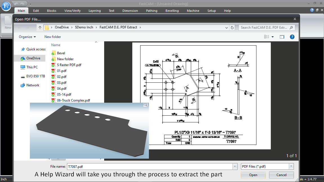Open the Setup ribbon tab
324x182 pixels.
click(212, 11)
